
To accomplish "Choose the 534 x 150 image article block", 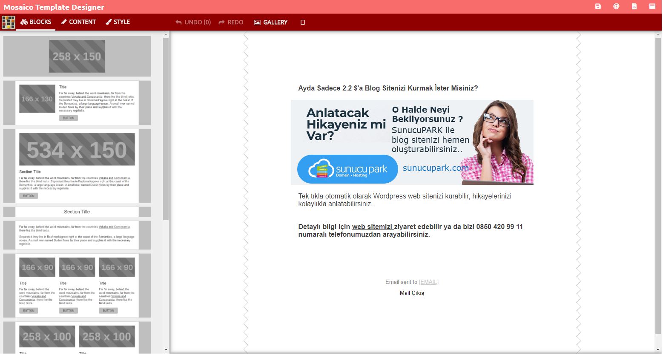I will (x=77, y=166).
